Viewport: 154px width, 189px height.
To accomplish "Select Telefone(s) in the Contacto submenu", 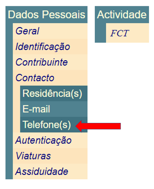I will (x=54, y=125).
